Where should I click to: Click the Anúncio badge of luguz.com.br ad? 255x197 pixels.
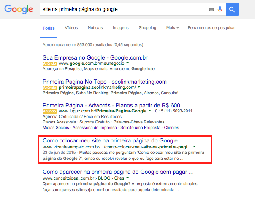[49, 111]
